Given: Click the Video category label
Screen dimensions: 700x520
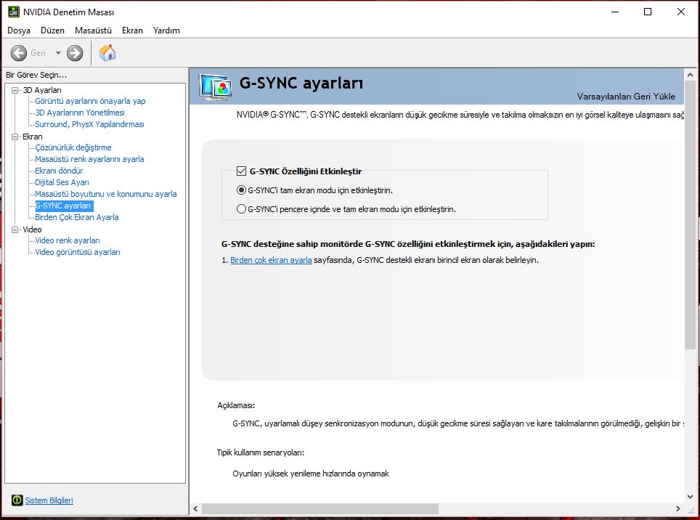Looking at the screenshot, I should coord(32,229).
